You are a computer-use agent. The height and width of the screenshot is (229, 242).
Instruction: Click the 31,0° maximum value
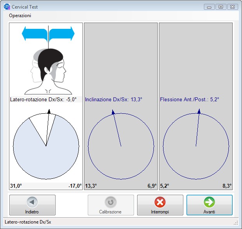[16, 186]
